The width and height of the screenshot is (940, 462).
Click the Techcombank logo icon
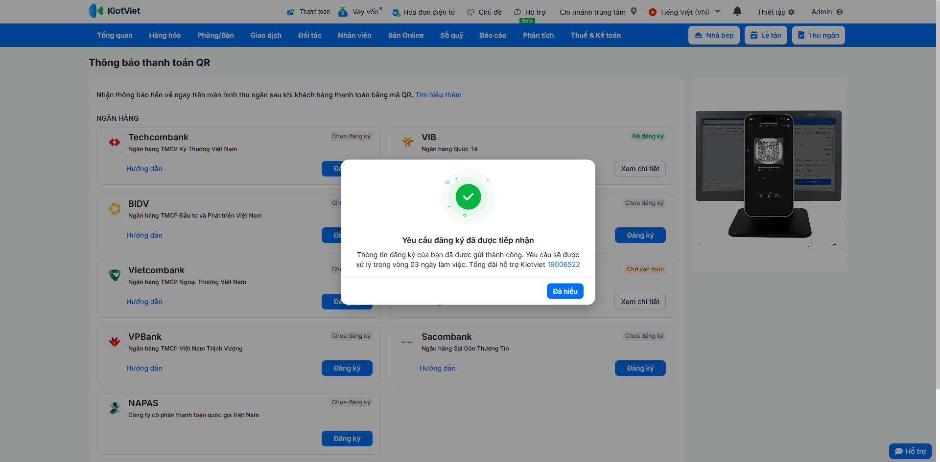[x=115, y=142]
